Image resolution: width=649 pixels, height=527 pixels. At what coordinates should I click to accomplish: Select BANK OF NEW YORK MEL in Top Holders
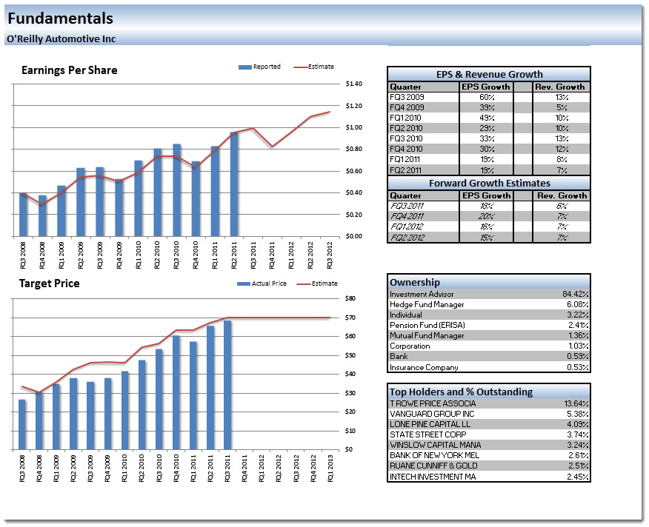[434, 455]
